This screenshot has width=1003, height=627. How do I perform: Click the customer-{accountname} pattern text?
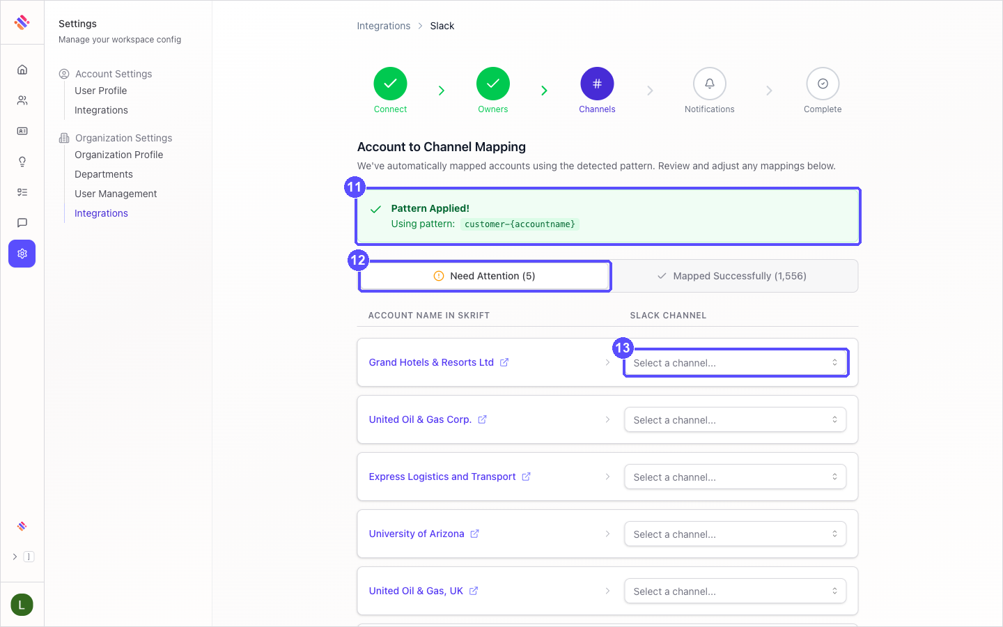520,224
